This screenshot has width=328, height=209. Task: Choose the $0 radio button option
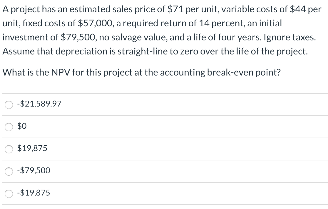tap(9, 127)
